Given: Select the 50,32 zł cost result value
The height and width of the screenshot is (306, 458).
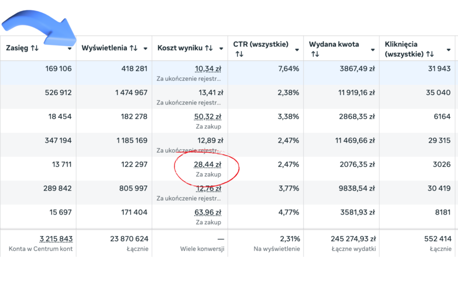Looking at the screenshot, I should [209, 117].
